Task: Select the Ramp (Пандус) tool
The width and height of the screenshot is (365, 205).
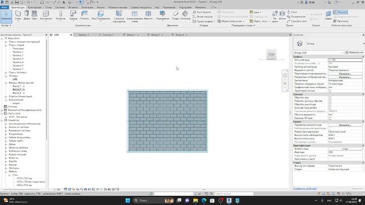Action: coord(175,15)
